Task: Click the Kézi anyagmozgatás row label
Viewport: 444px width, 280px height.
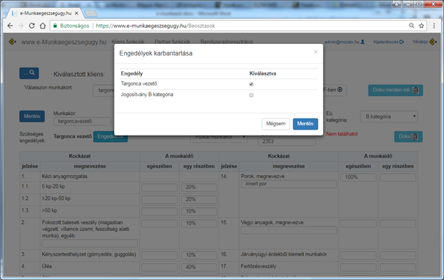Action: [65, 177]
